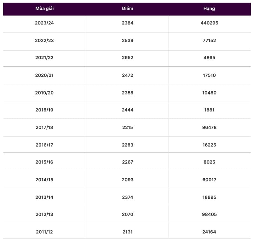This screenshot has width=254, height=241.
Task: Select the 2018/19 season cell
Action: [x=44, y=110]
